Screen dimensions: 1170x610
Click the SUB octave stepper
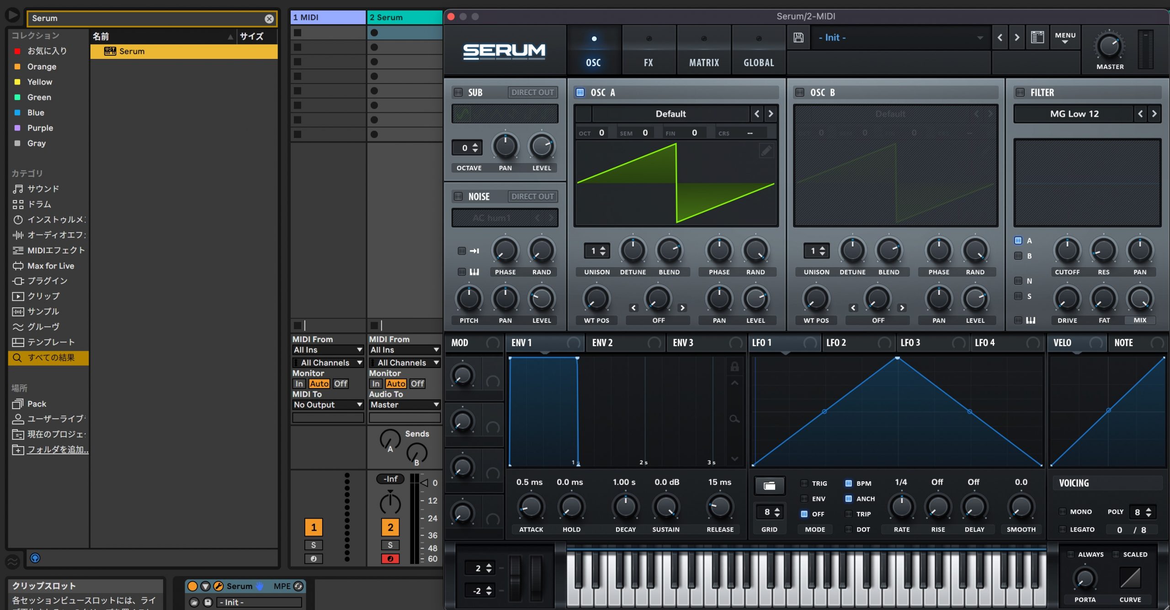point(467,147)
